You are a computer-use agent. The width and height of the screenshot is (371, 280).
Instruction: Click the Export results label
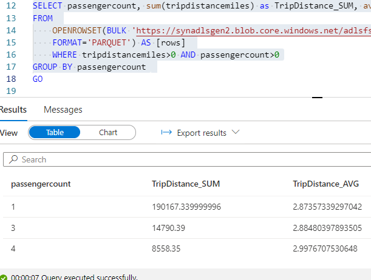202,133
